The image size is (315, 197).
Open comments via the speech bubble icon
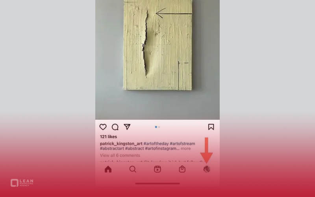(115, 127)
